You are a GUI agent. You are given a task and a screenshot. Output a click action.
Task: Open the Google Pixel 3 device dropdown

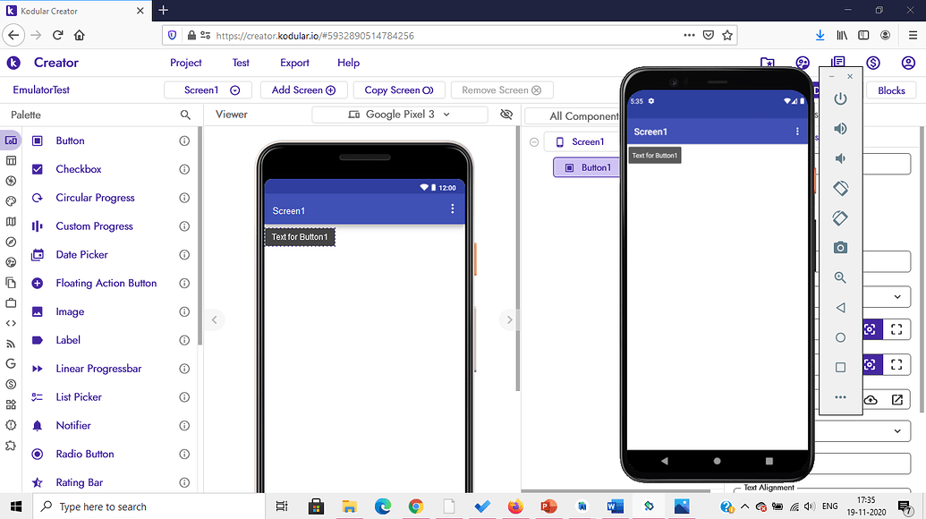point(399,115)
